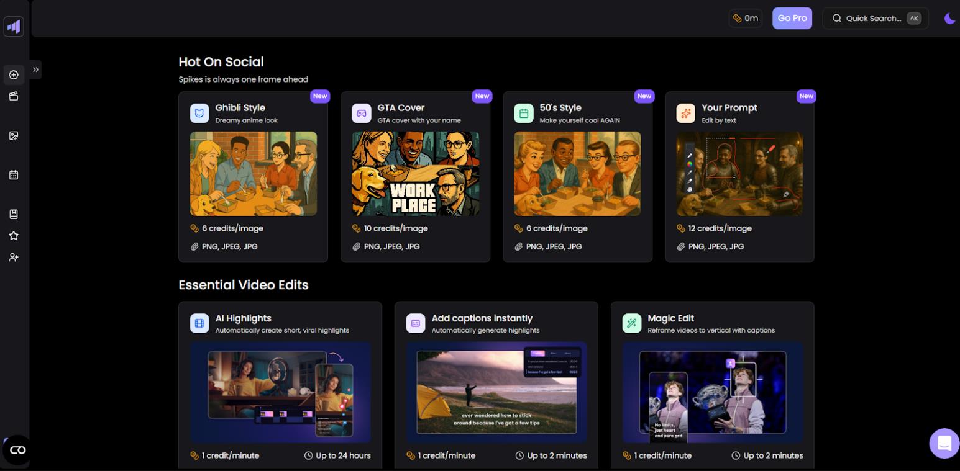Viewport: 960px width, 471px height.
Task: Open the image upload icon in sidebar
Action: click(x=14, y=135)
